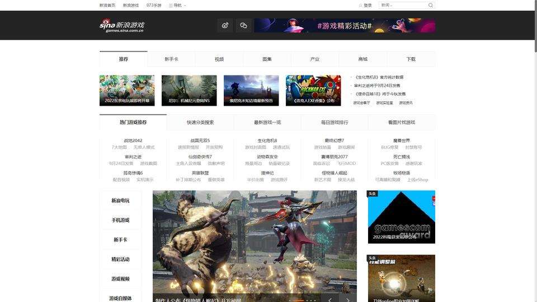Click the 上线eShop sub-link
The image size is (537, 302).
417,180
